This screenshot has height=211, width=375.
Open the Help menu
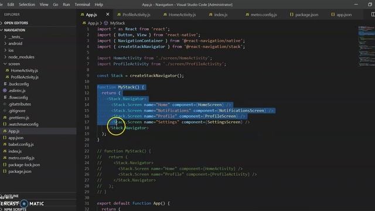pos(98,5)
